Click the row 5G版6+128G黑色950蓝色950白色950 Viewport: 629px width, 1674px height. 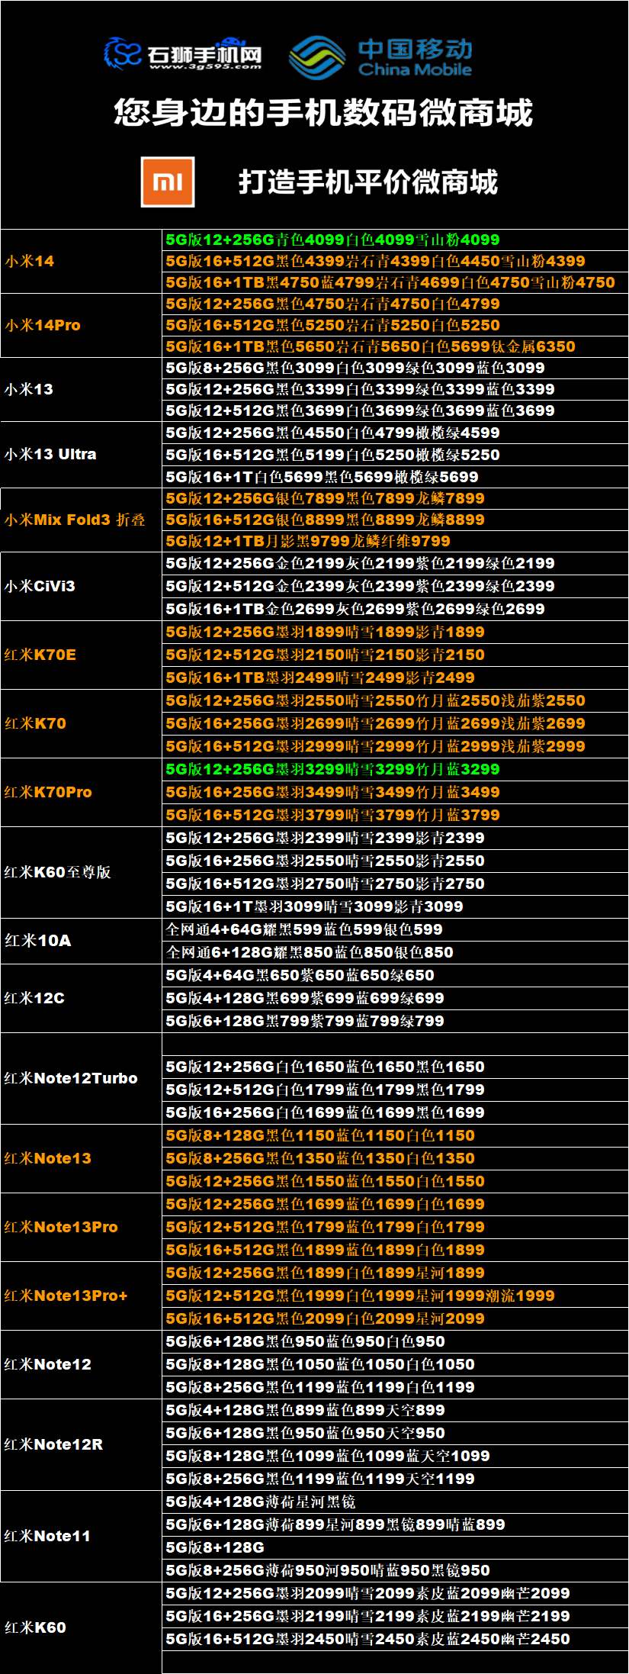click(x=396, y=1341)
